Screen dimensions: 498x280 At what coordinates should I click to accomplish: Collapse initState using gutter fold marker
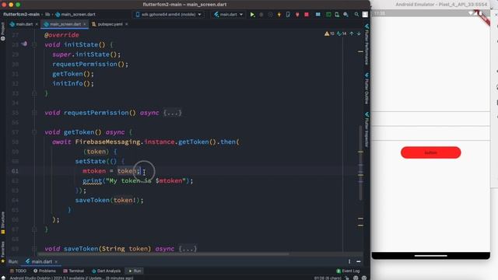pyautogui.click(x=34, y=45)
